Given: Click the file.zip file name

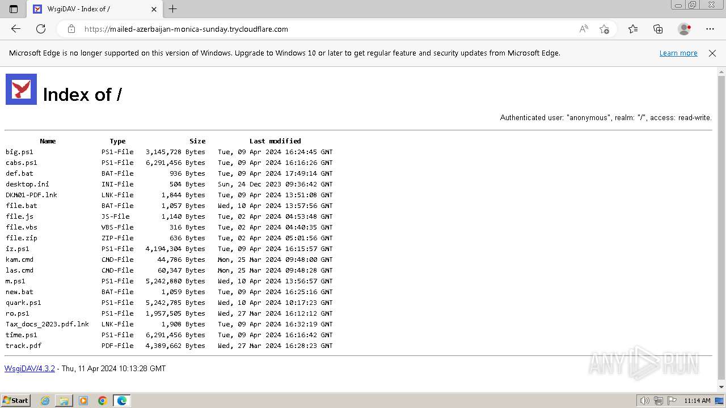Looking at the screenshot, I should [x=22, y=238].
